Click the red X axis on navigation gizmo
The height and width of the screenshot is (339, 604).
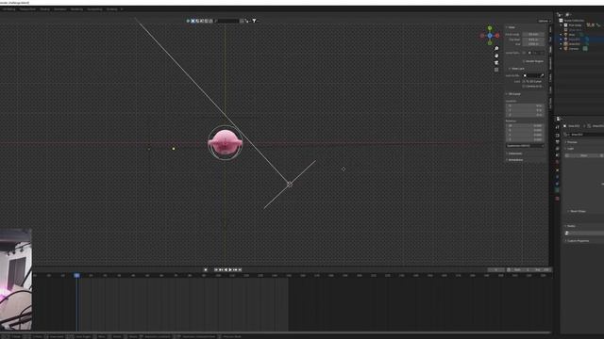pyautogui.click(x=497, y=36)
